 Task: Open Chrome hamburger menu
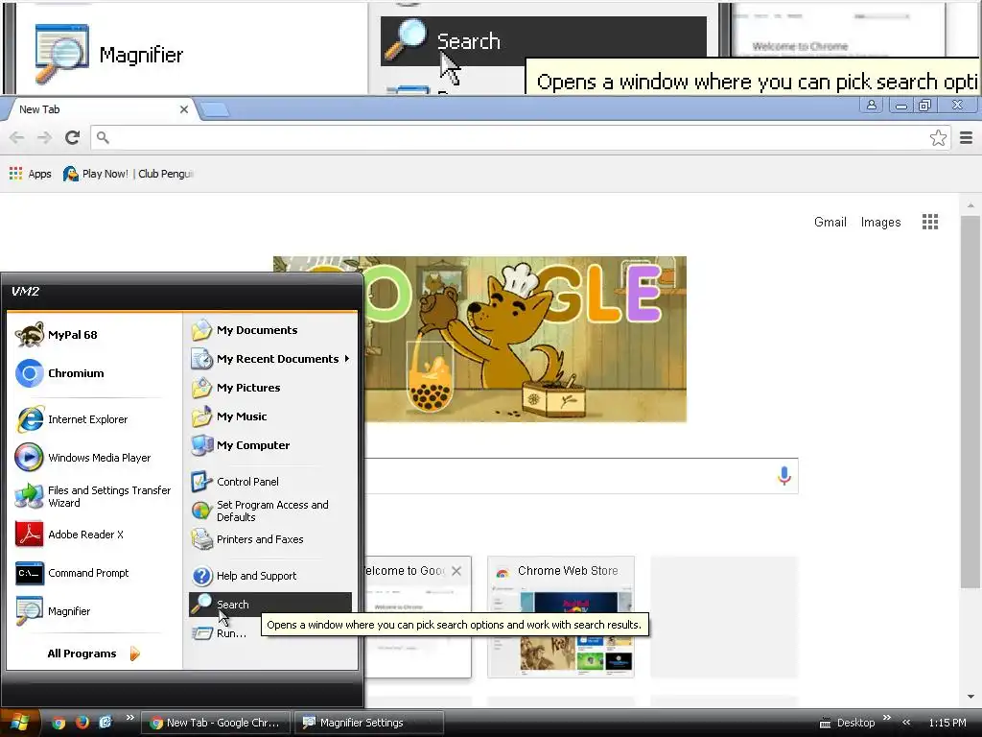pyautogui.click(x=967, y=138)
